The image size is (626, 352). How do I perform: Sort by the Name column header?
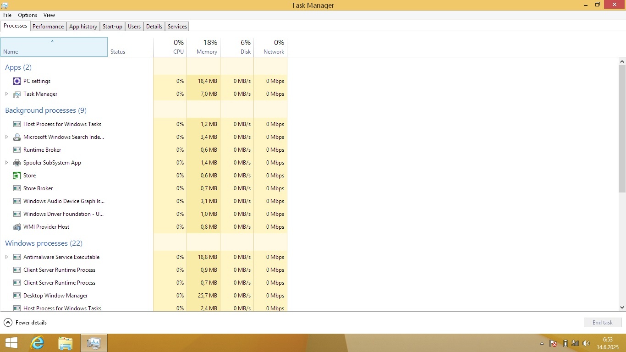[x=54, y=47]
